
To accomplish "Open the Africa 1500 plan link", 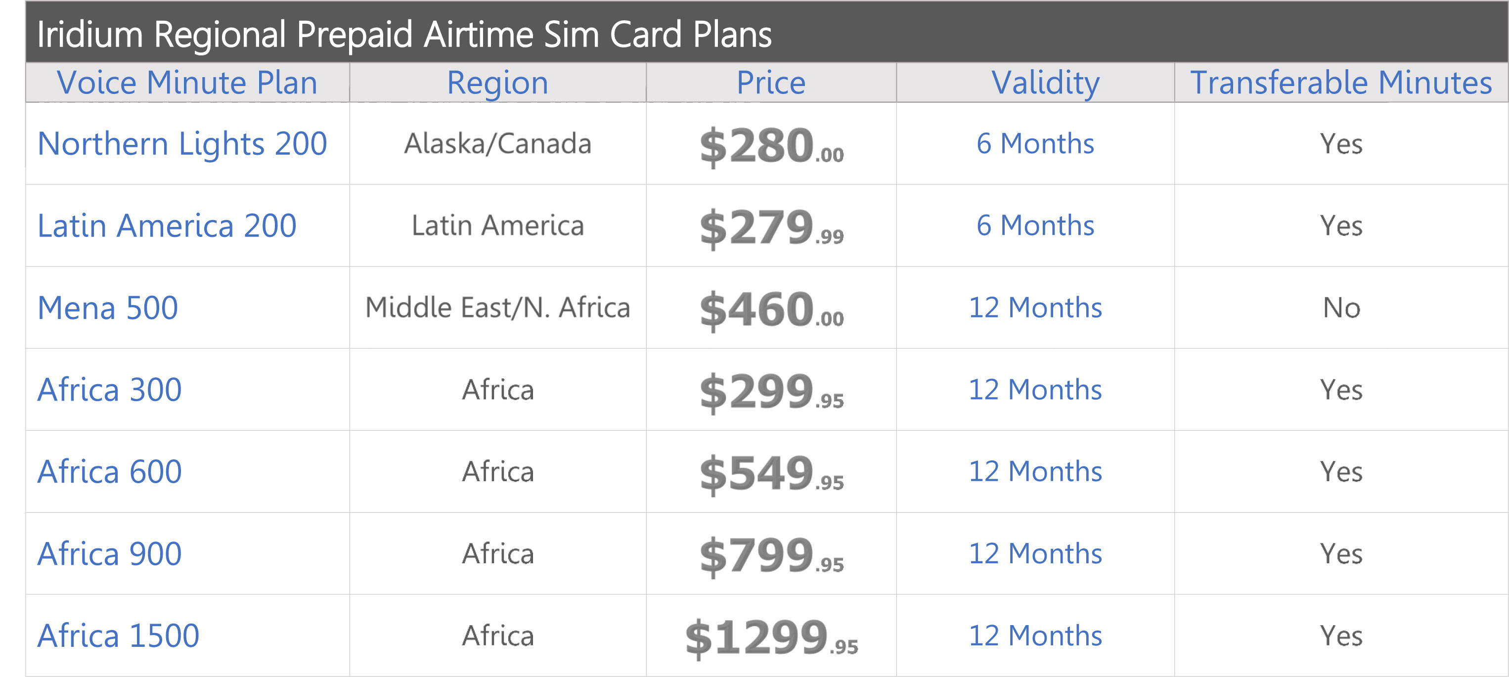I will [x=118, y=636].
